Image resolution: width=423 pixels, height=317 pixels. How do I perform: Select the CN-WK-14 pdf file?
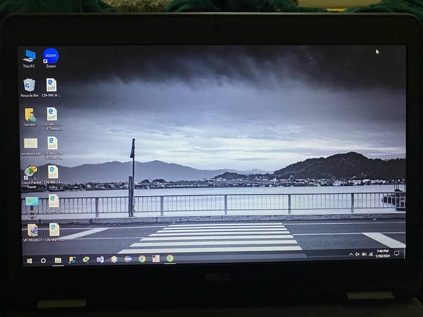[x=53, y=175]
